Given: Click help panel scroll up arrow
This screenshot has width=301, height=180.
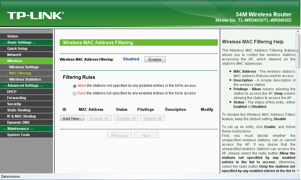Looking at the screenshot, I should pos(298,31).
